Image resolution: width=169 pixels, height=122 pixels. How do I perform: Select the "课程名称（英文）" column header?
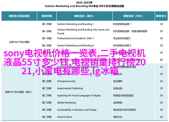pos(84,16)
